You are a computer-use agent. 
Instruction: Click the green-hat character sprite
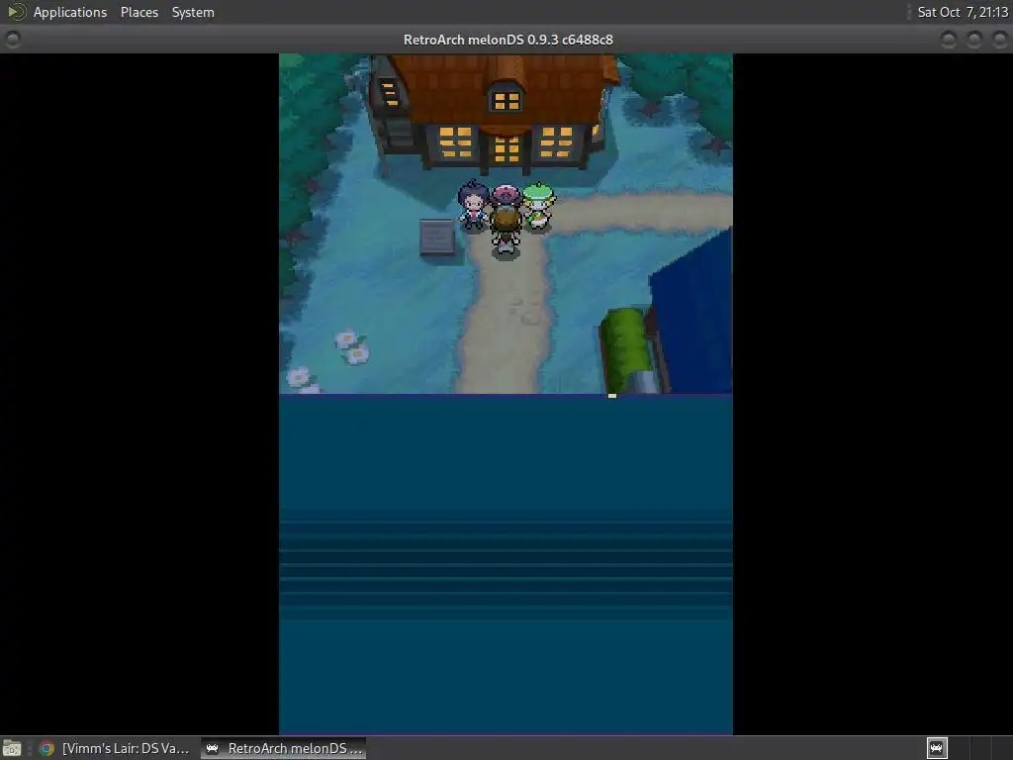[x=538, y=206]
